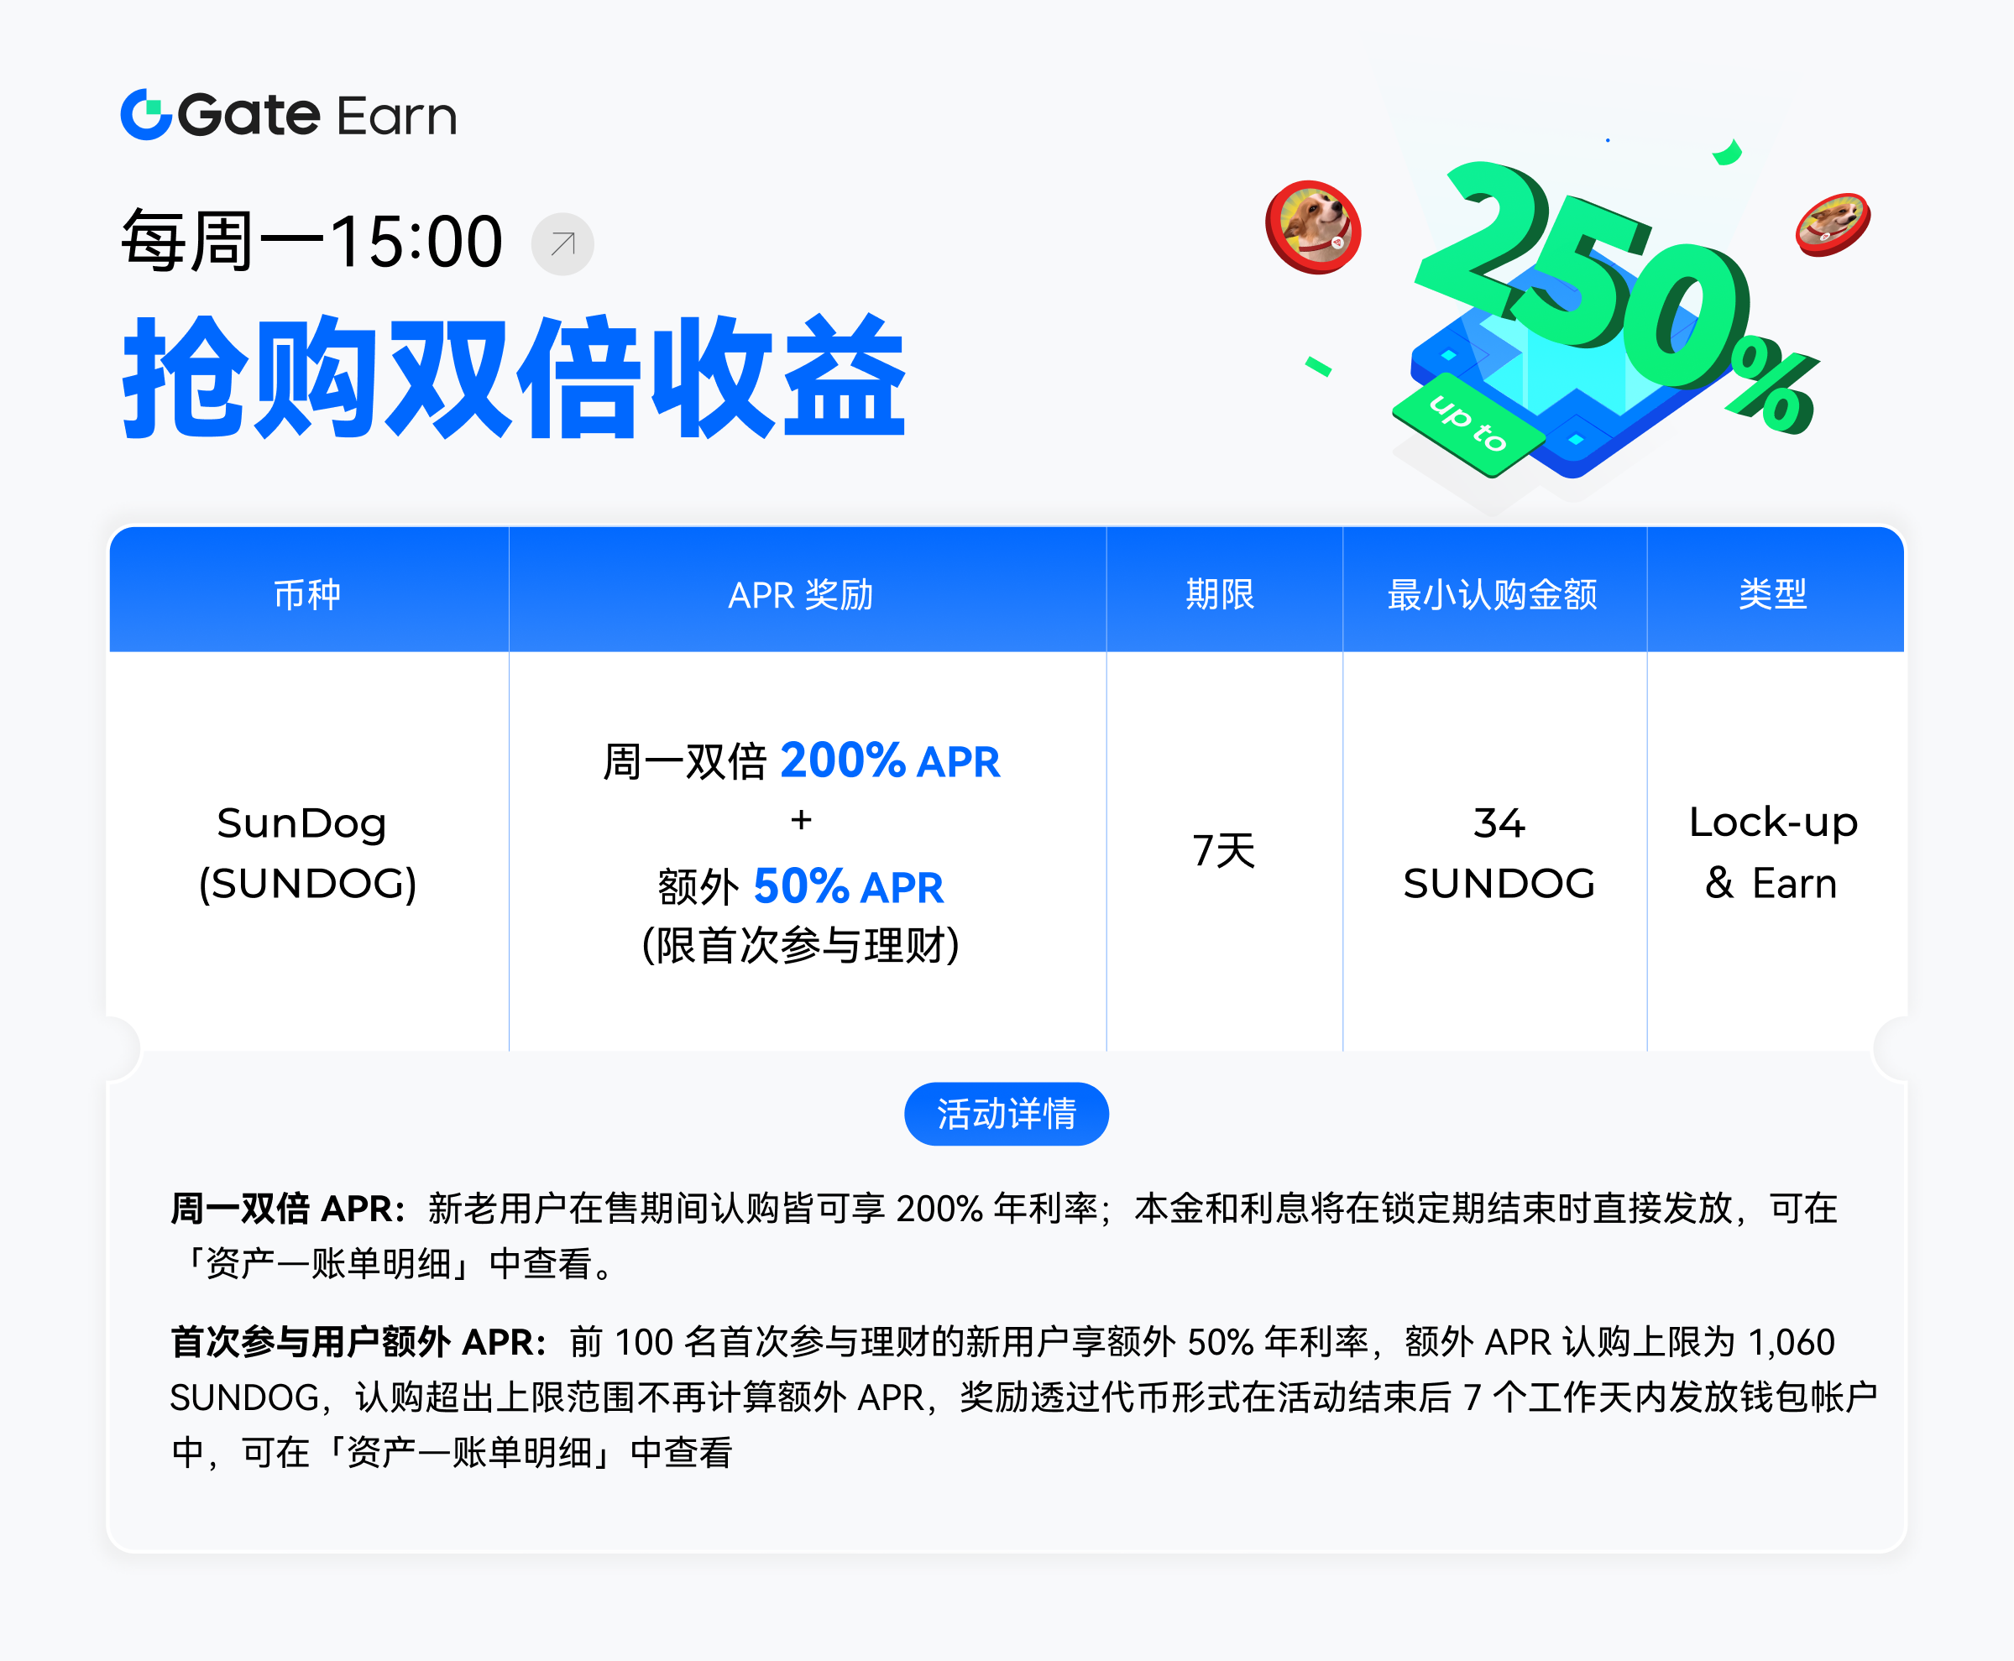2014x1661 pixels.
Task: Click the 200% APR text
Action: point(890,761)
